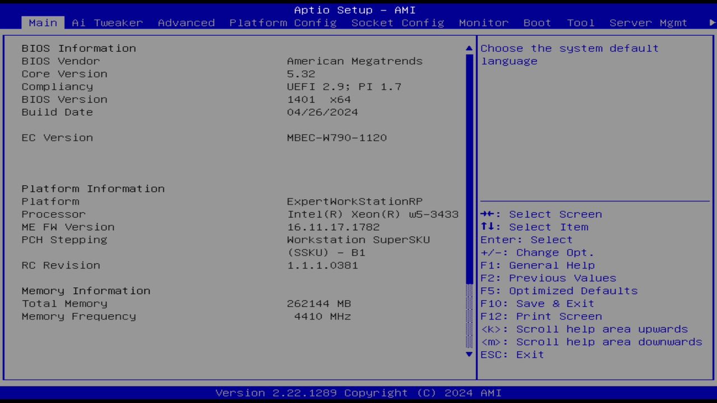This screenshot has height=403, width=717.
Task: Open the Server Mgmt tab
Action: pyautogui.click(x=648, y=23)
